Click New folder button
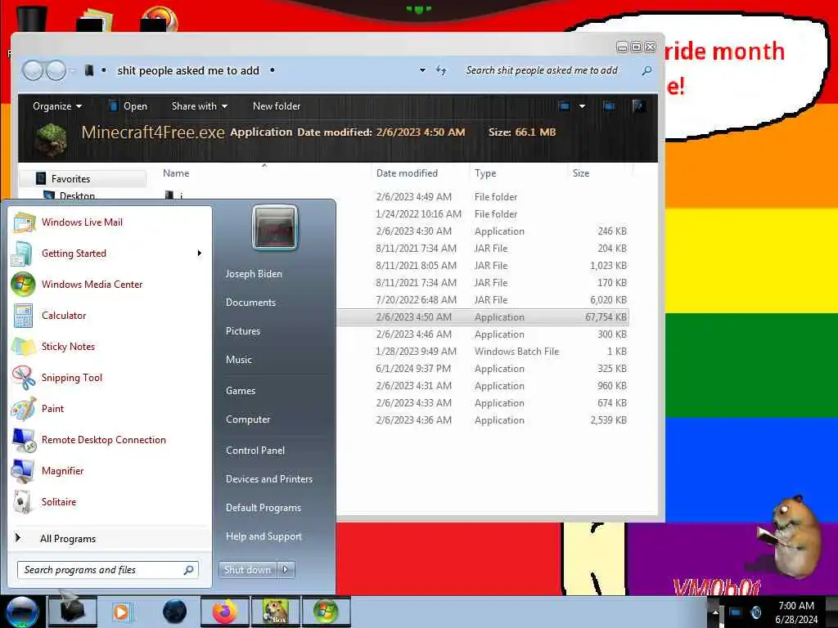The width and height of the screenshot is (838, 628). [x=277, y=106]
